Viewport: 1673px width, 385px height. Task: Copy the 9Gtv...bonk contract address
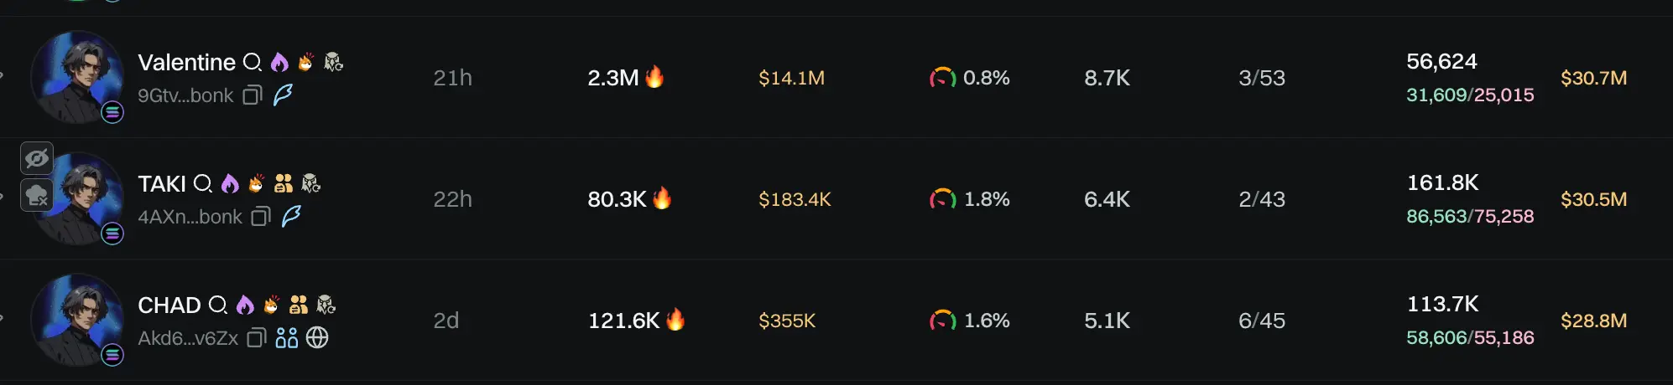pos(253,95)
